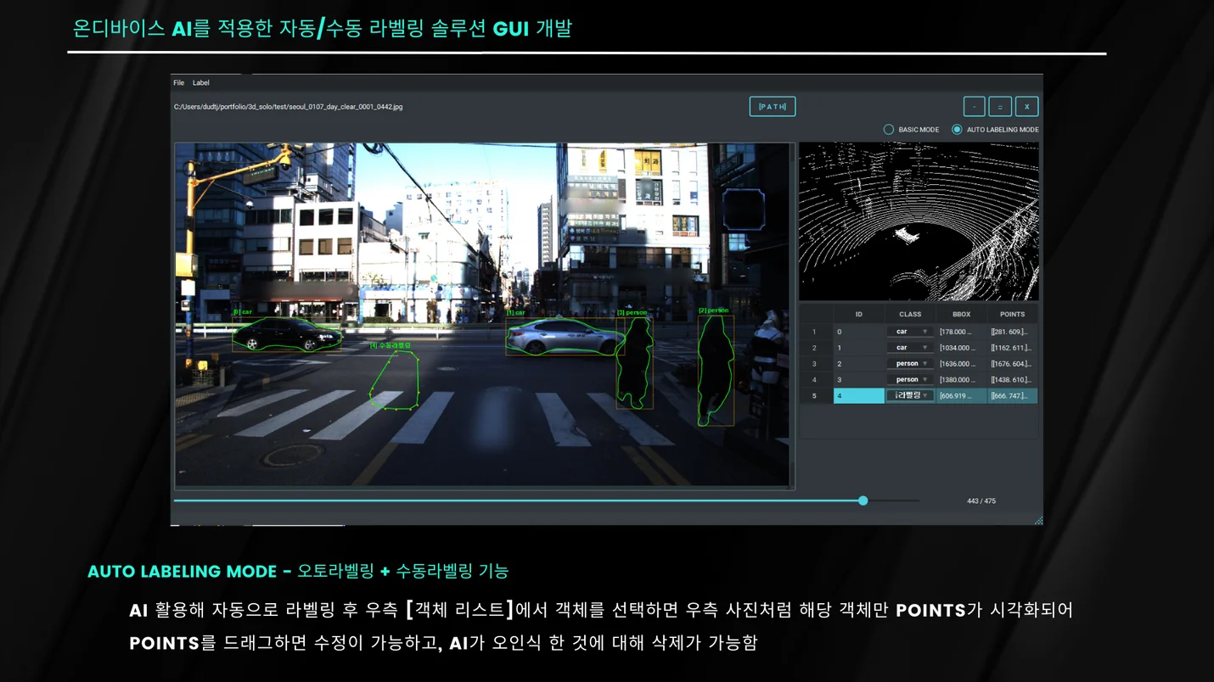The image size is (1214, 682).
Task: Select row header number 5
Action: click(815, 396)
